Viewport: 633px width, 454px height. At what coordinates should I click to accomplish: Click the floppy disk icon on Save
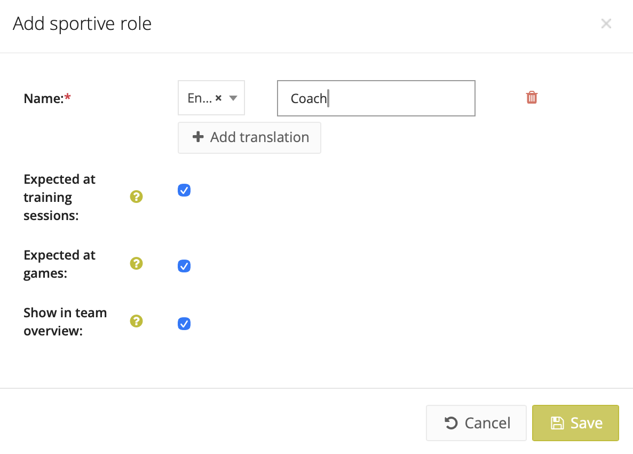557,423
